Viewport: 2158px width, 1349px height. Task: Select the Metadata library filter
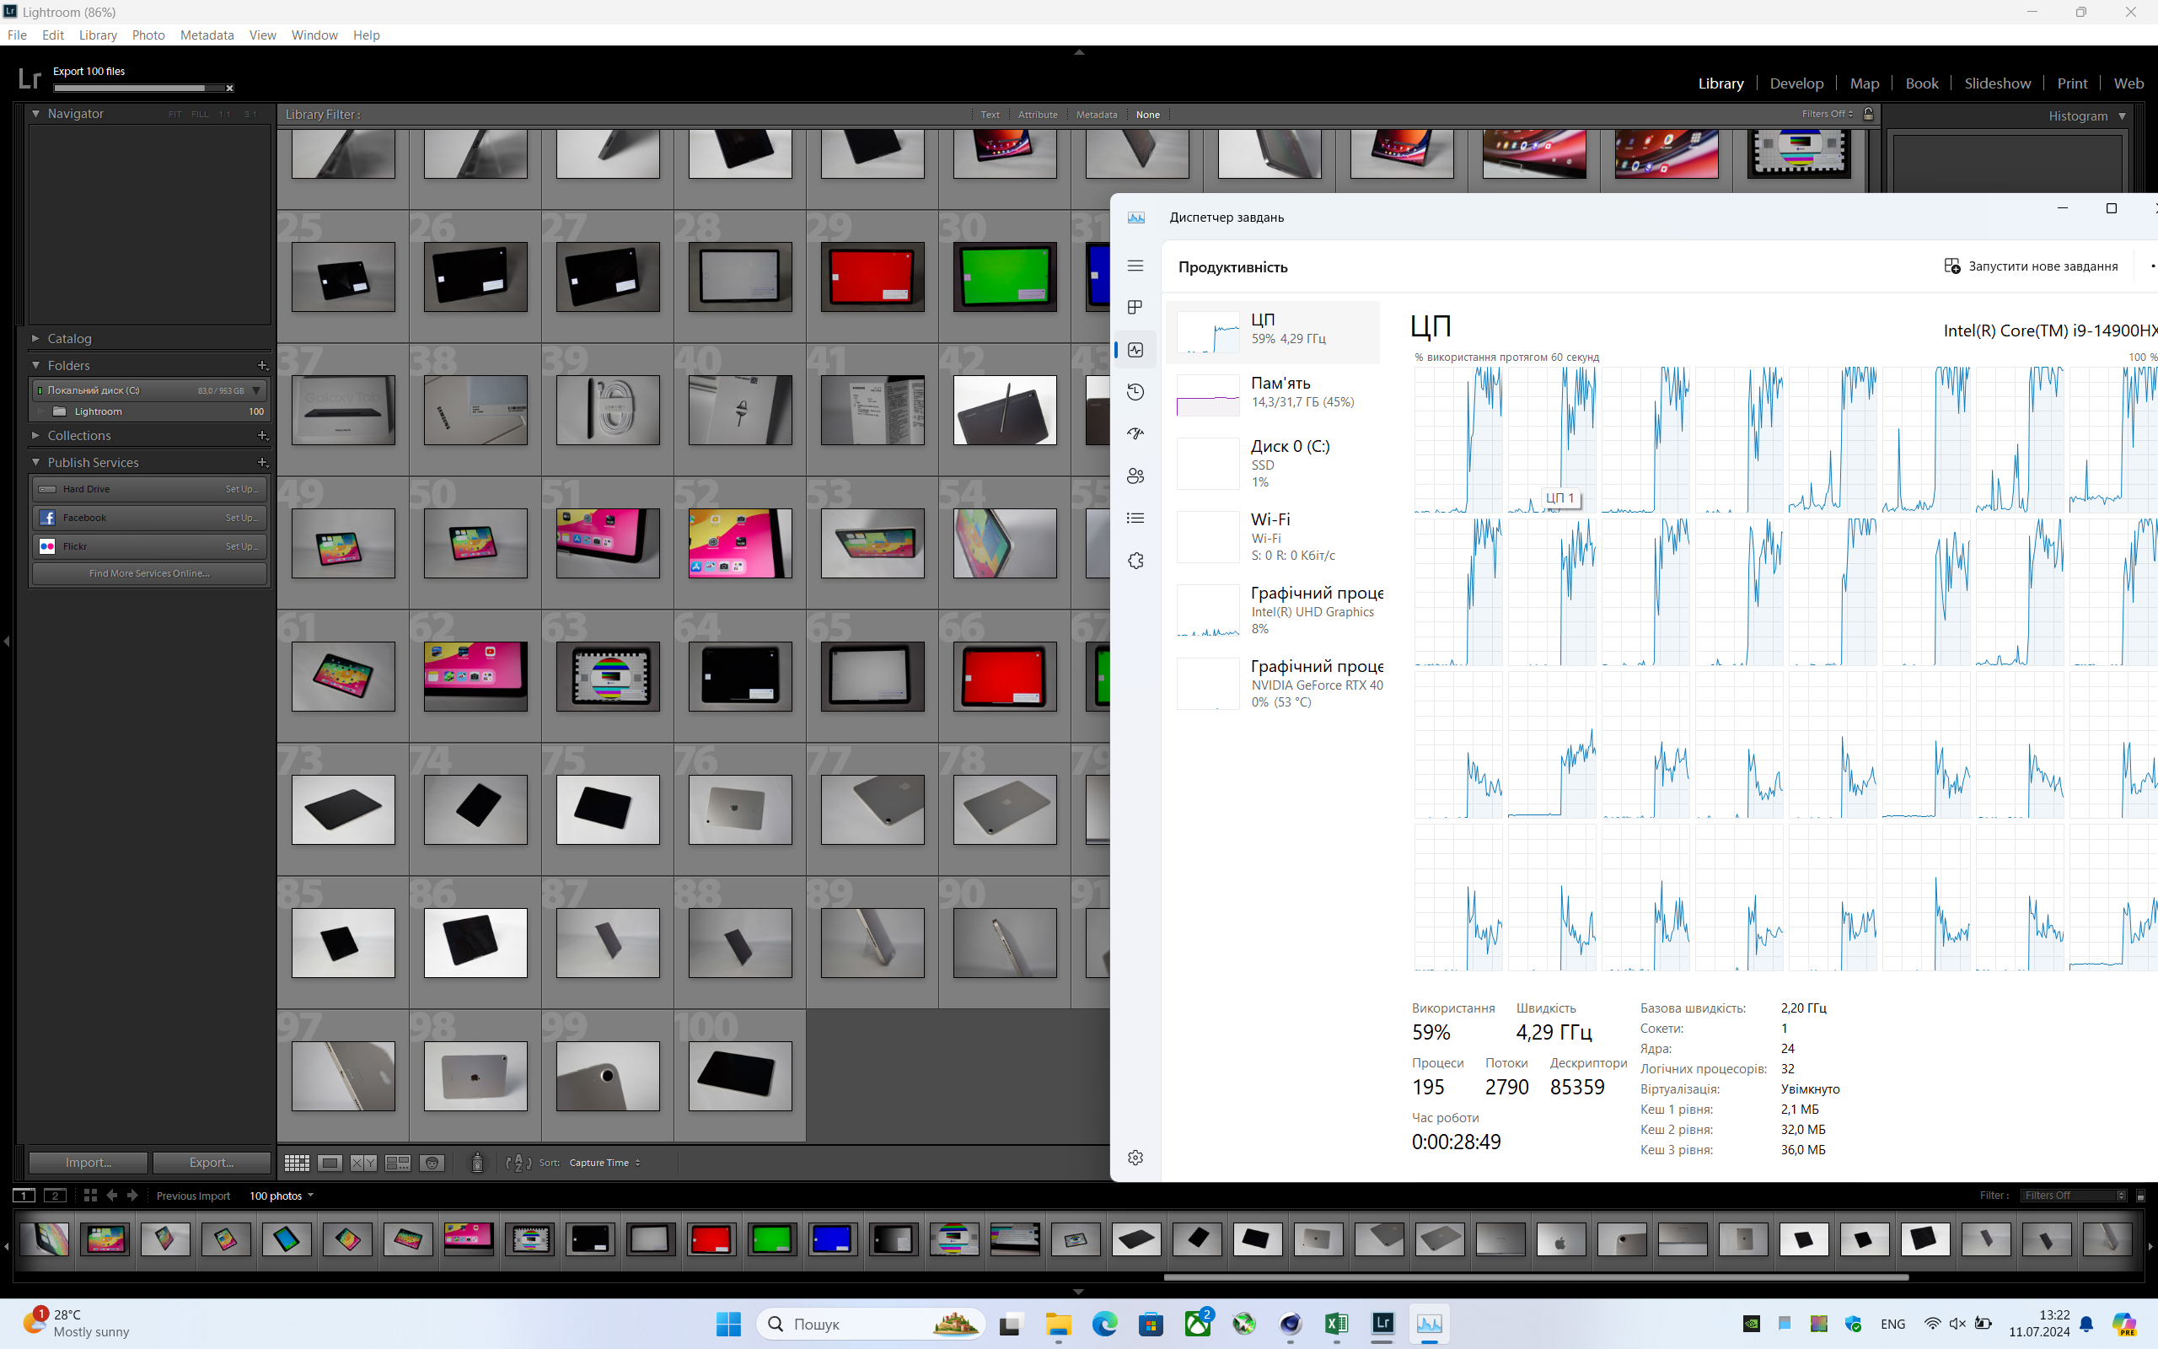click(1097, 114)
